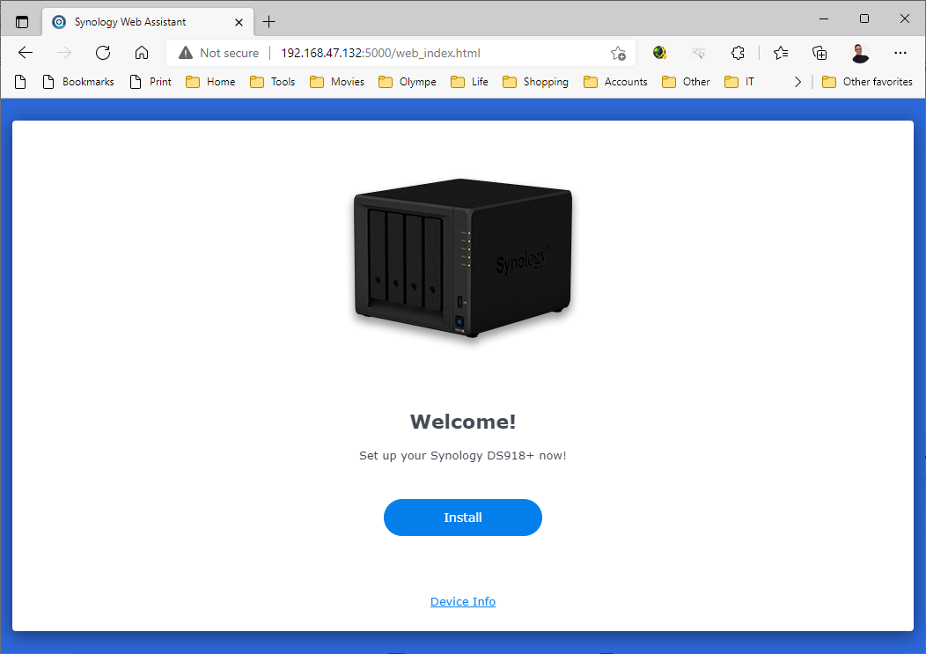
Task: Open the user profile avatar
Action: pyautogui.click(x=860, y=53)
